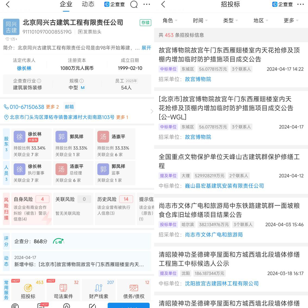Open the 债务/债权 debt icon
The image size is (308, 308).
(134, 290)
